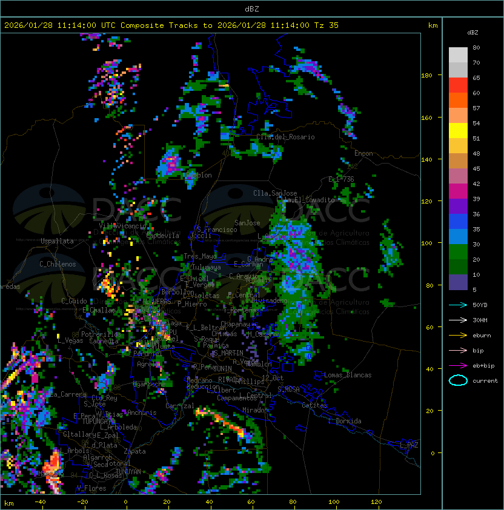Click the cyan 50YD arrow icon

(458, 305)
